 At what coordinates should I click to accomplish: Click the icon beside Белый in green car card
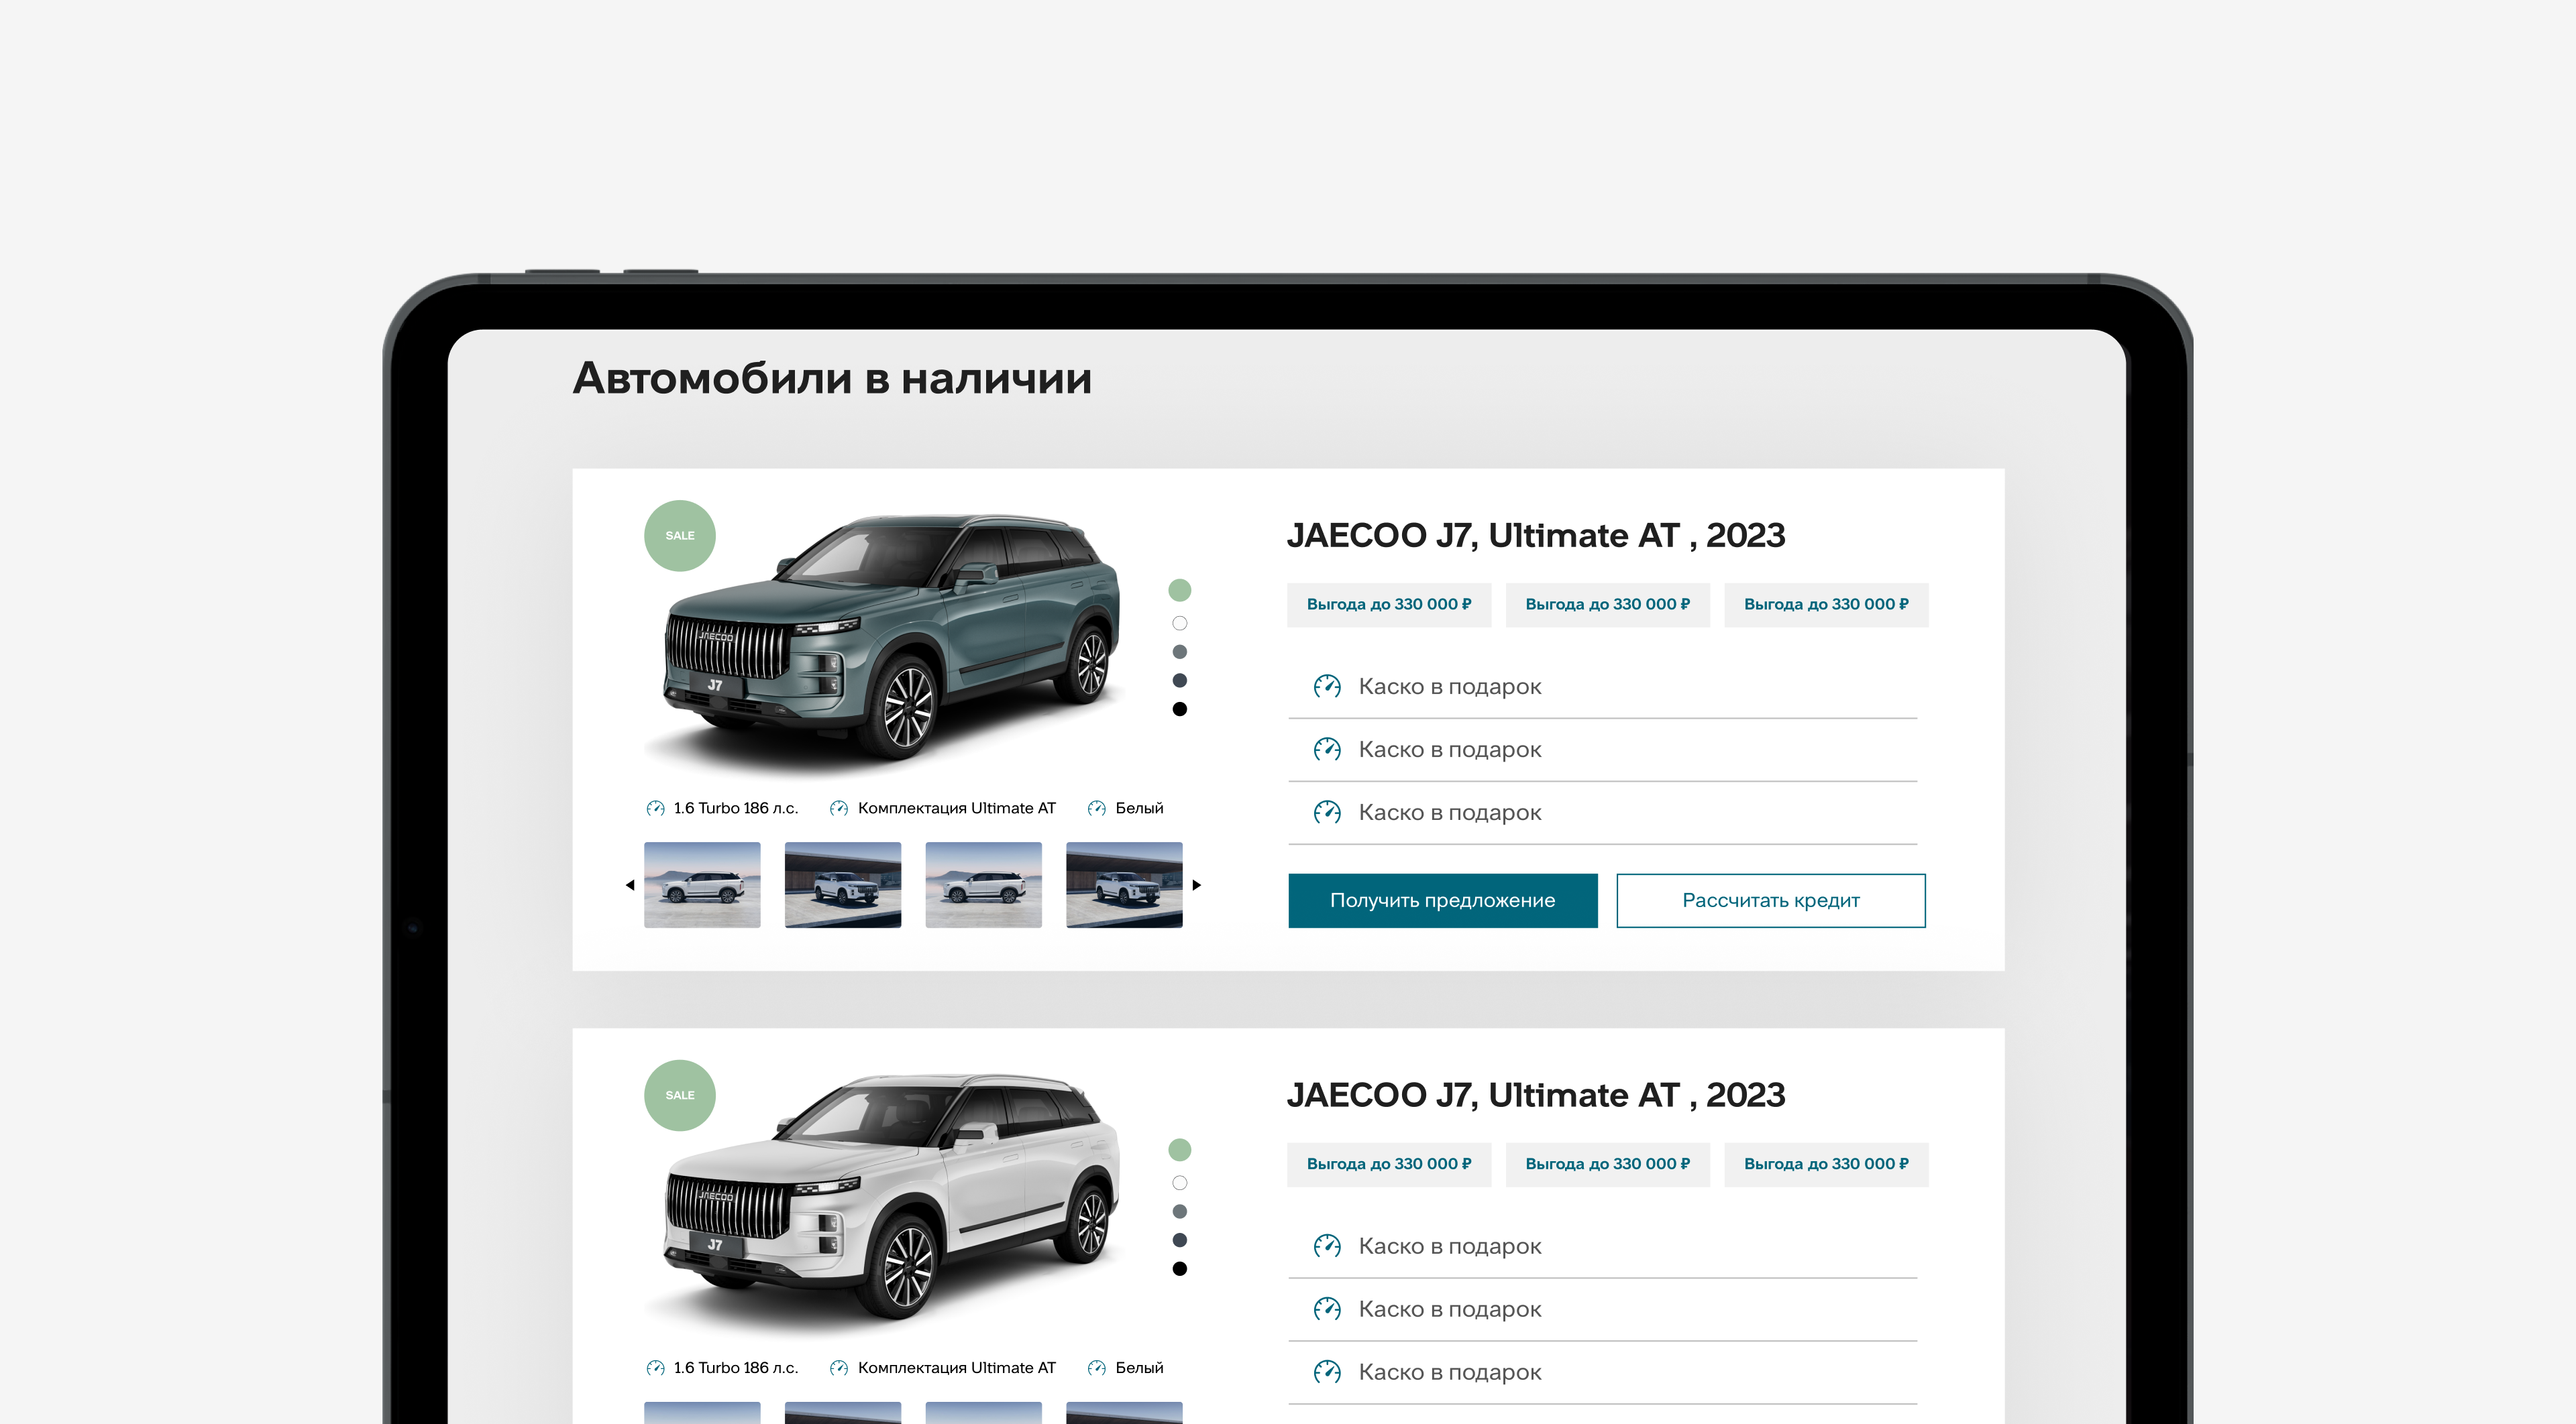(x=1097, y=809)
